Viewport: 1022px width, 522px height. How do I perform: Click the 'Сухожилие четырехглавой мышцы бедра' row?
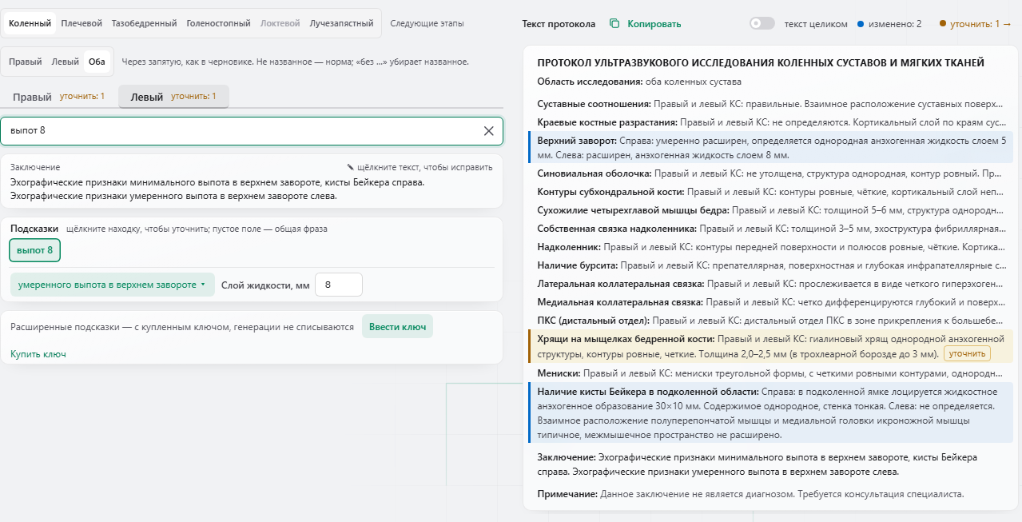769,210
